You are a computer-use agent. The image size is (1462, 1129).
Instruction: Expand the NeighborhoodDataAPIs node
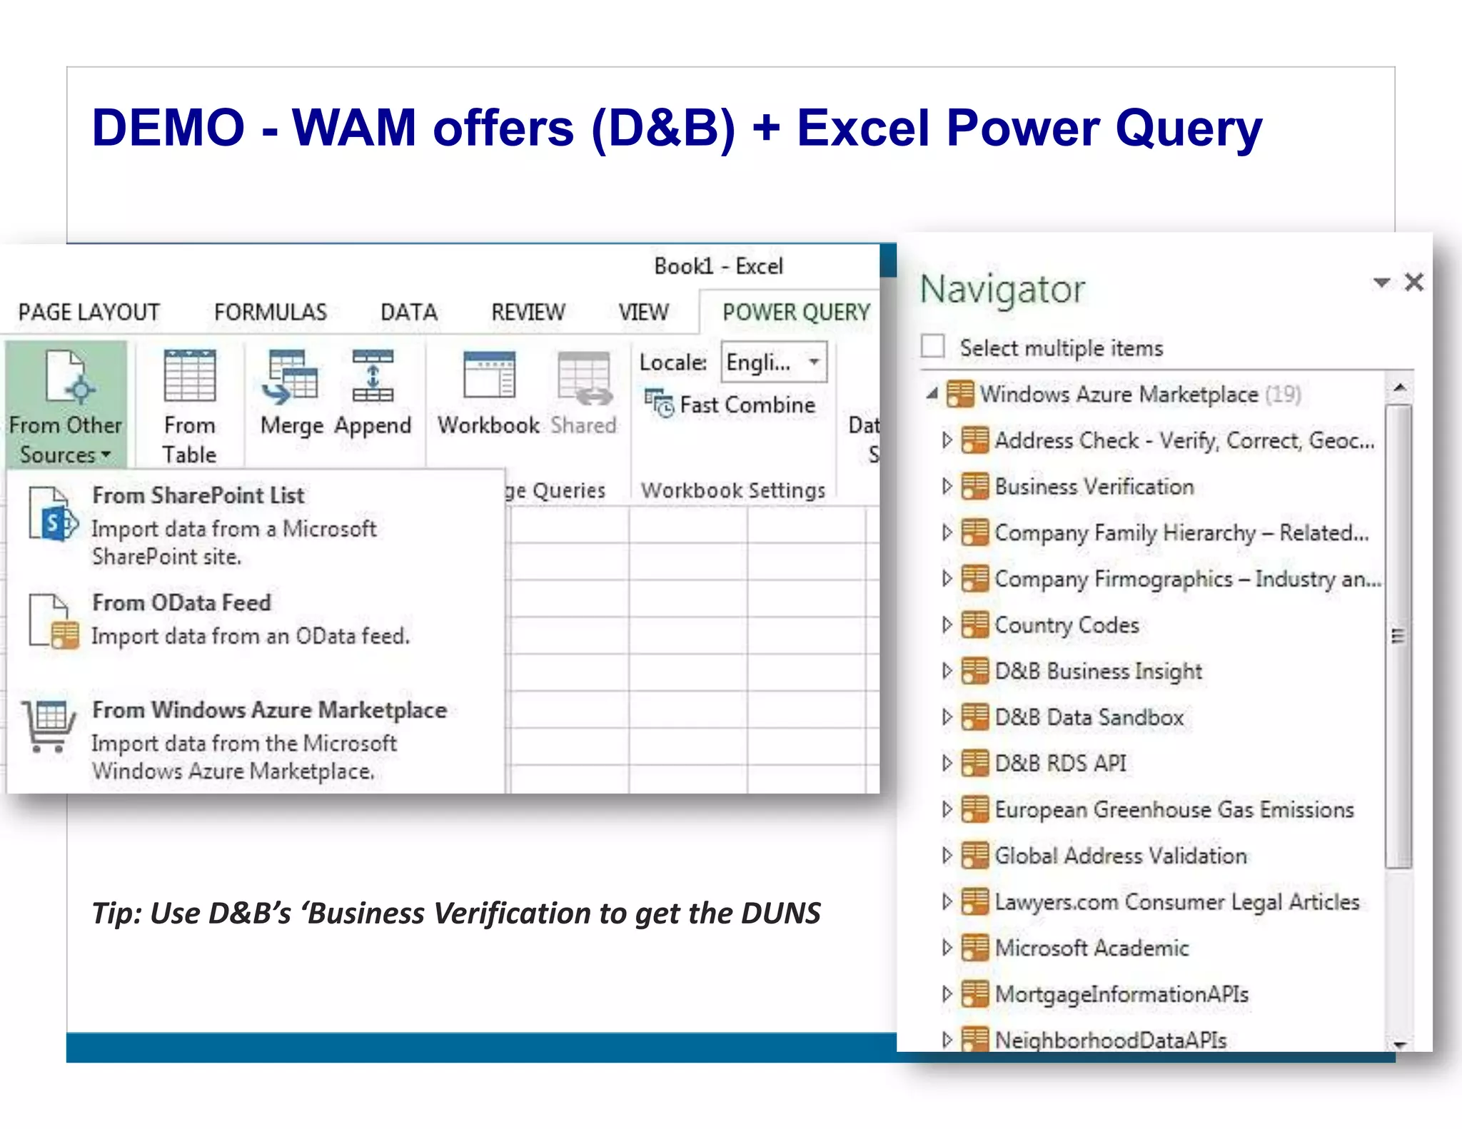click(x=947, y=1040)
